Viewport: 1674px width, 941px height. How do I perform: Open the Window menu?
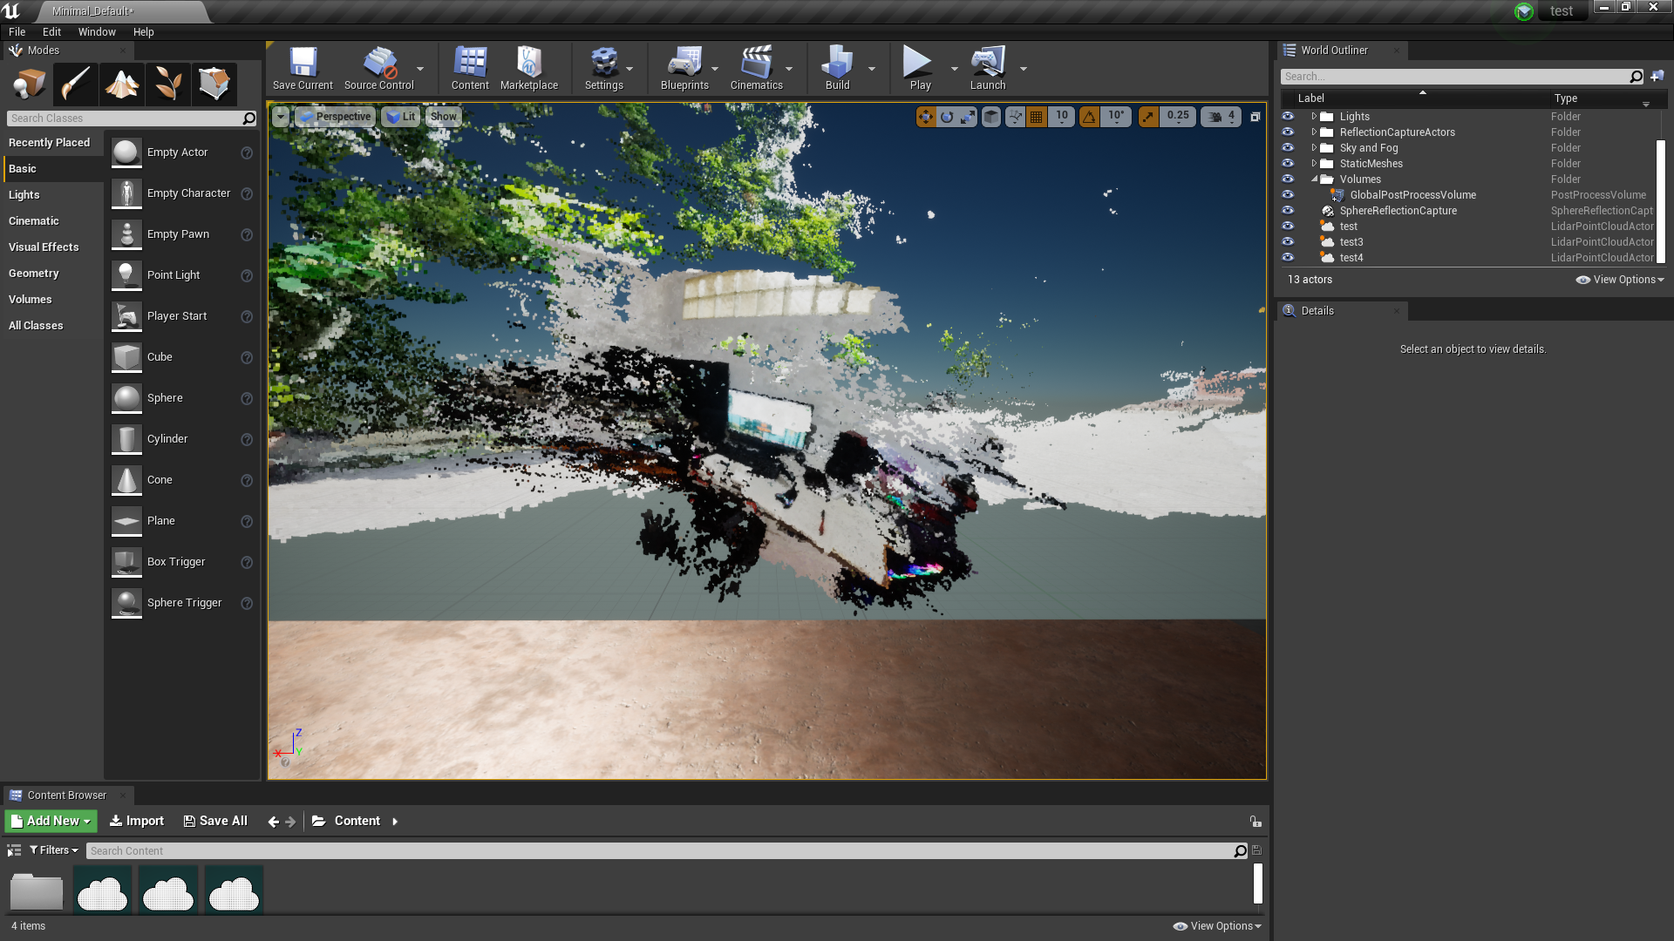tap(96, 31)
